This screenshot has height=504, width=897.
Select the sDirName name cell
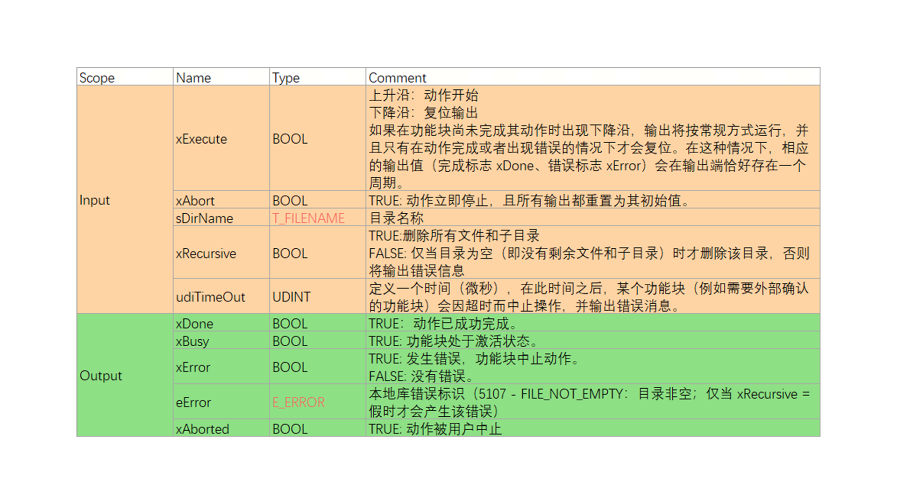coord(204,218)
